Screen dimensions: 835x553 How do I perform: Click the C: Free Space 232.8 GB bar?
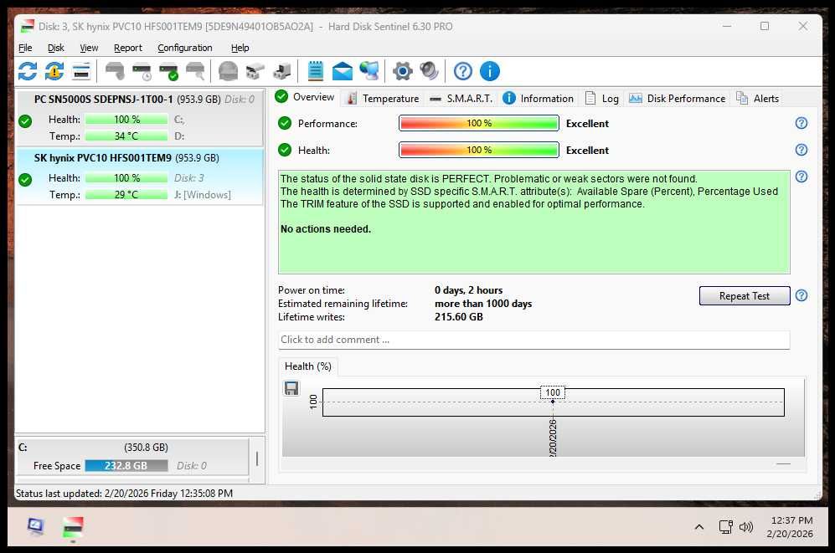click(126, 466)
